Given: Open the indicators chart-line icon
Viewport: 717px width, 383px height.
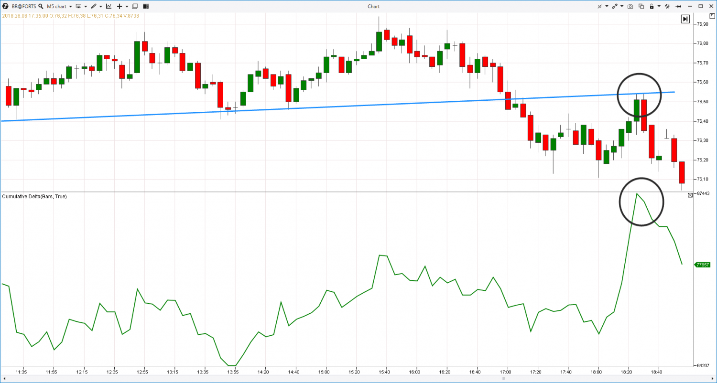Looking at the screenshot, I should (109, 6).
